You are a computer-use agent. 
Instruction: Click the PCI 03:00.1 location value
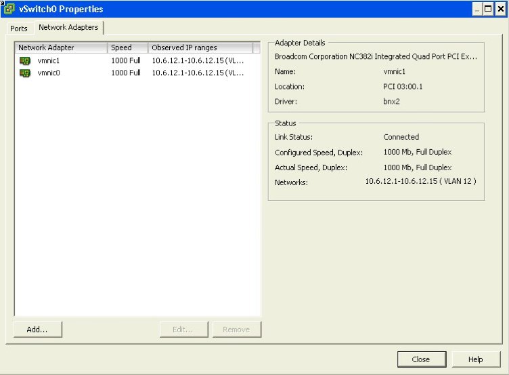pyautogui.click(x=403, y=87)
